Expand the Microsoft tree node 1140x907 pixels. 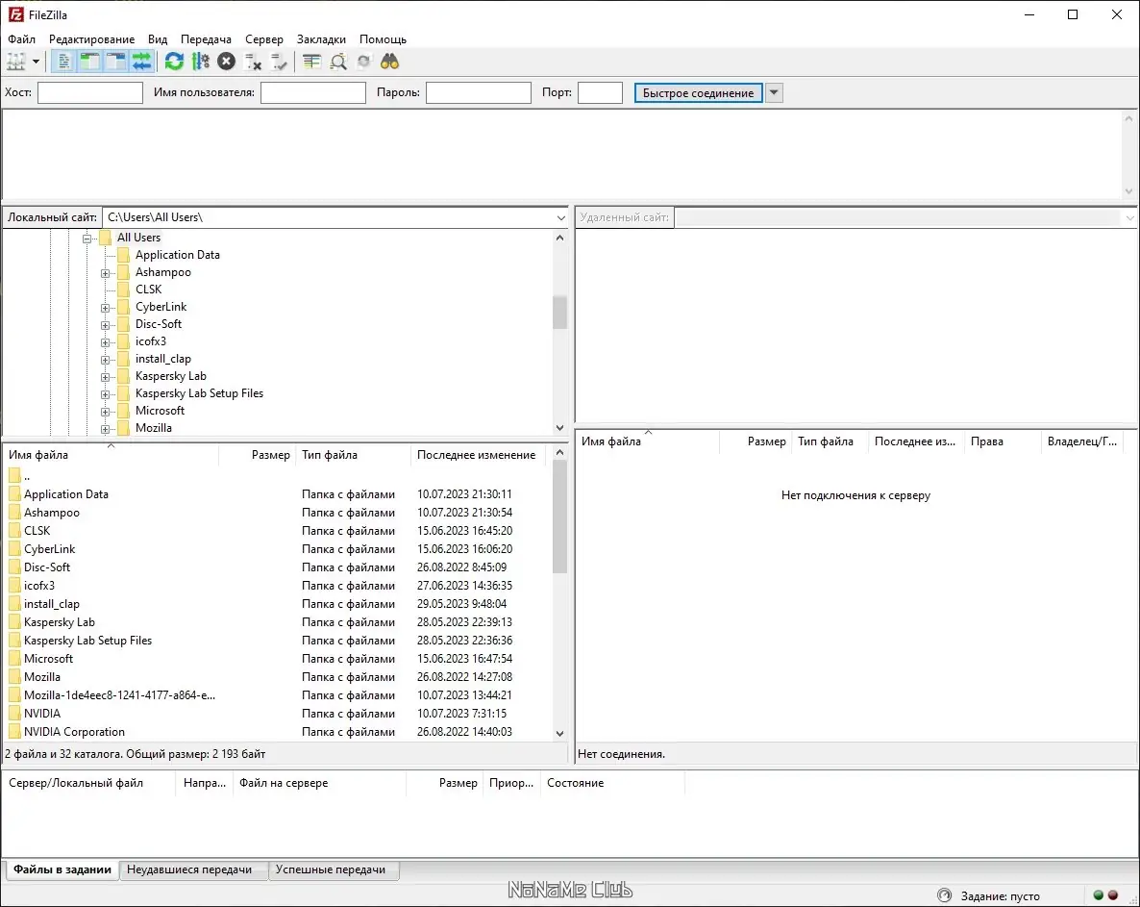click(x=106, y=412)
